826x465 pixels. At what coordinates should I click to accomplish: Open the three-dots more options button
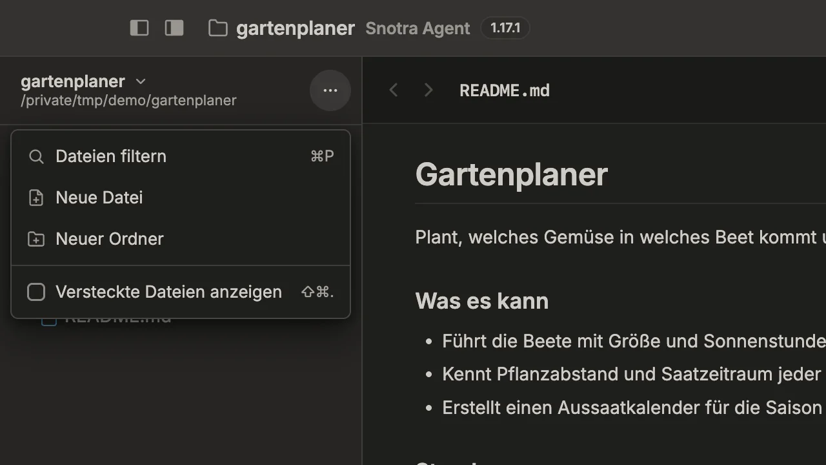click(x=330, y=90)
